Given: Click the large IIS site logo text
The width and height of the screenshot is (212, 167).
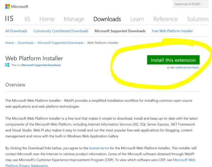Looking at the screenshot, I should 9,18.
